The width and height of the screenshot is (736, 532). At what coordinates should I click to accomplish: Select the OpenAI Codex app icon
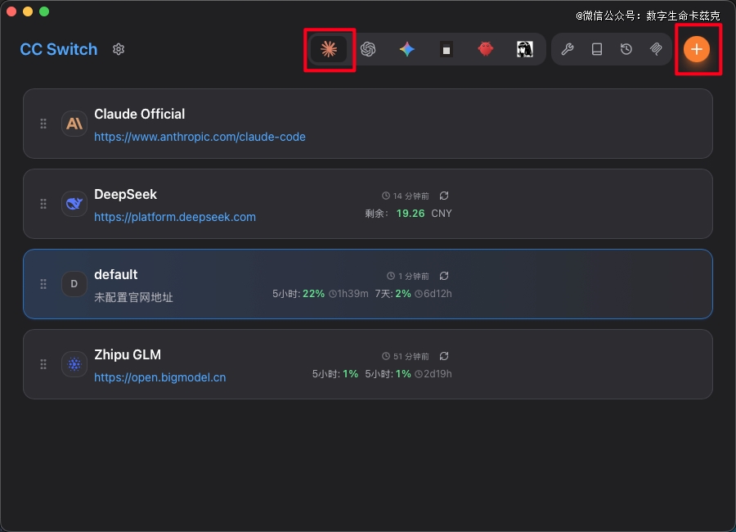click(368, 49)
